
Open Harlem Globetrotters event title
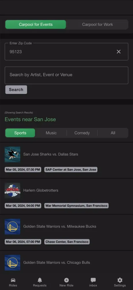41,190
